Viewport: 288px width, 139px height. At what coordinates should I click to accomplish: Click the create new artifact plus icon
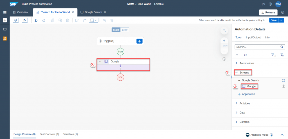point(5,20)
